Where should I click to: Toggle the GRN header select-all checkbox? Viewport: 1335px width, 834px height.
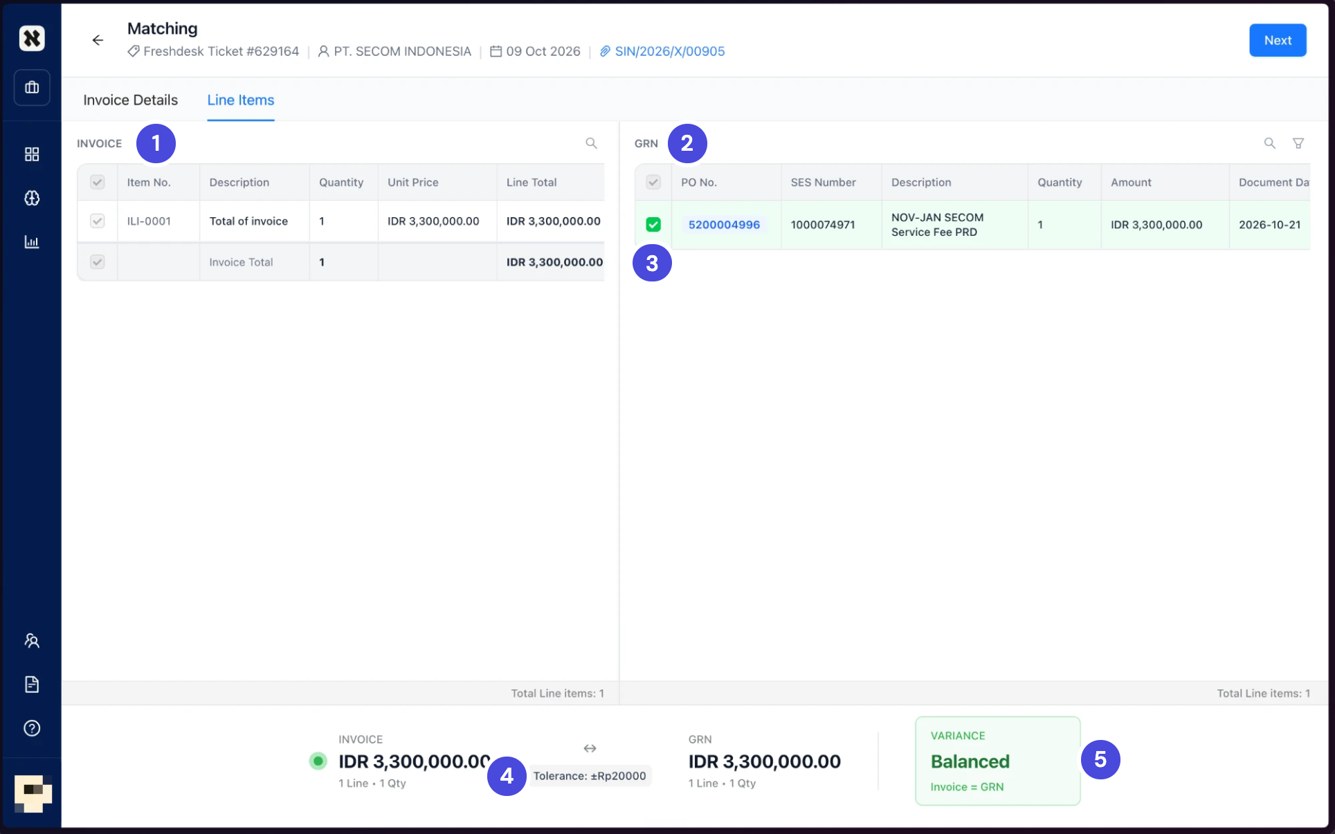tap(653, 183)
